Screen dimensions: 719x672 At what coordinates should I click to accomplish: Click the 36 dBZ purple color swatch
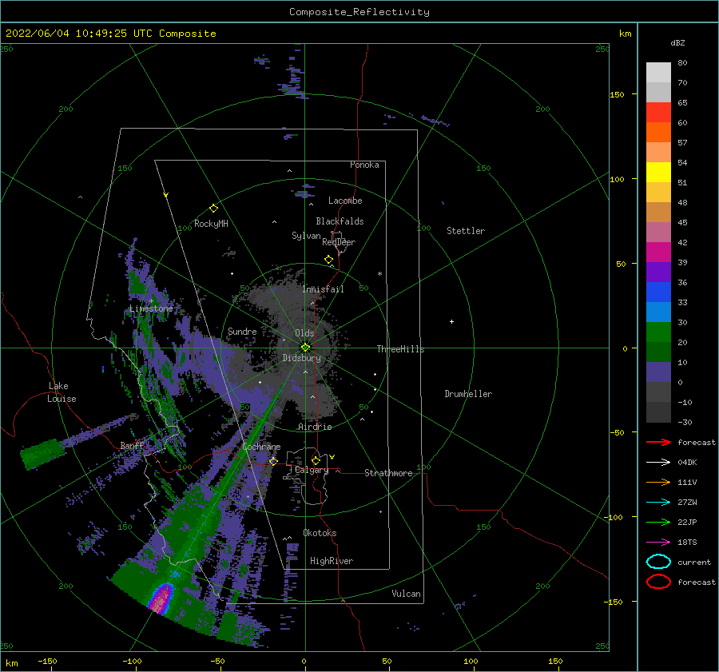pyautogui.click(x=658, y=272)
